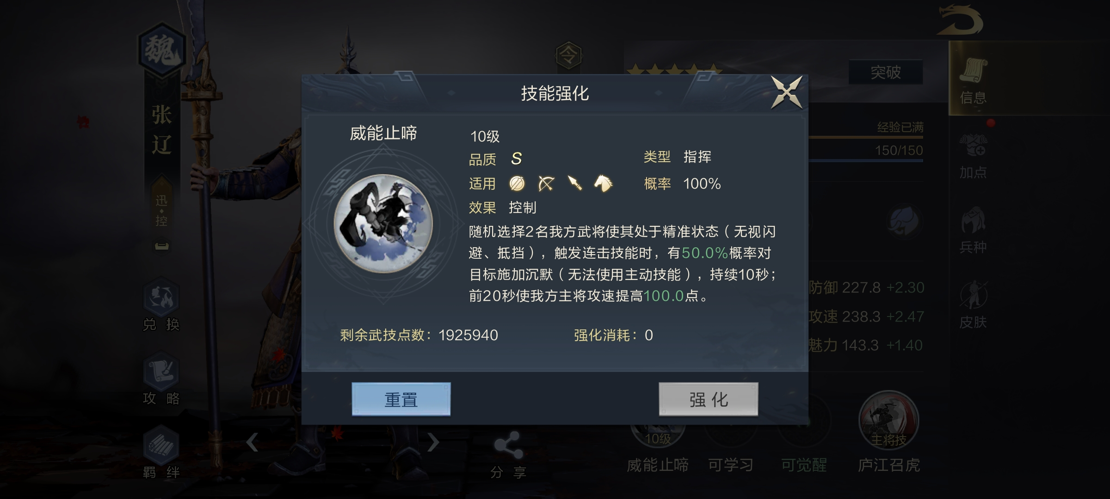
Task: Close the 技能强化 dialog with the X
Action: pos(786,92)
